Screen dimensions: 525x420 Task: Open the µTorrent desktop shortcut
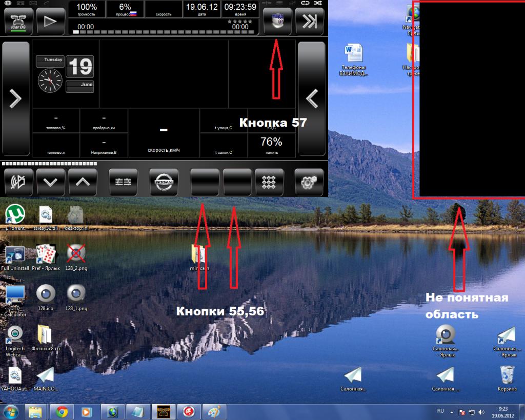coord(15,217)
